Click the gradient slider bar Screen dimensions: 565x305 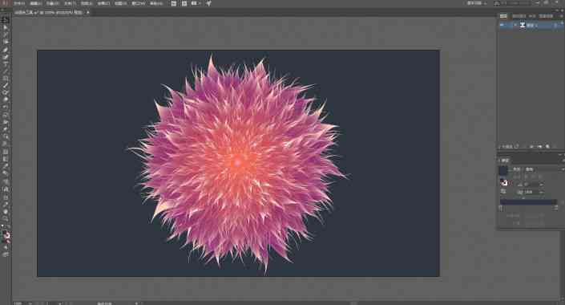(x=528, y=202)
